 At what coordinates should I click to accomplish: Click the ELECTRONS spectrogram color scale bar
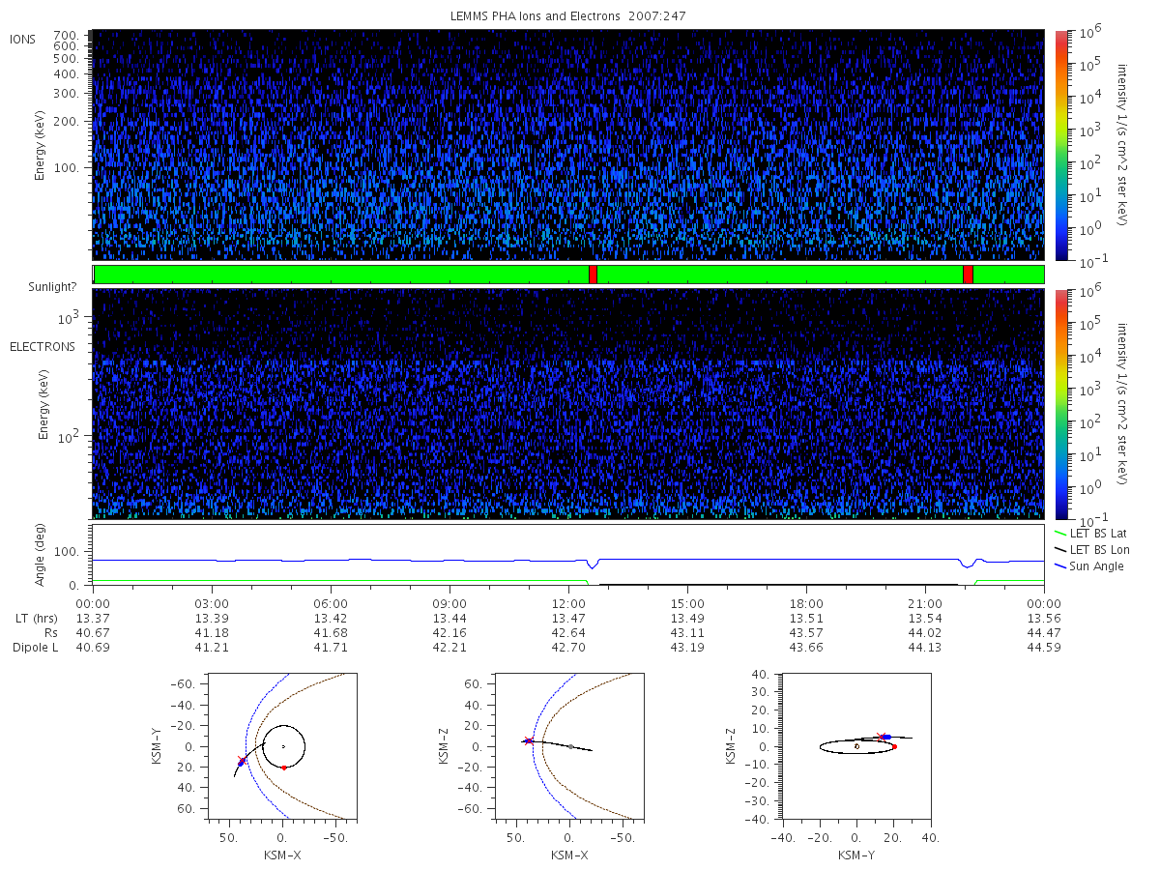tap(1060, 403)
